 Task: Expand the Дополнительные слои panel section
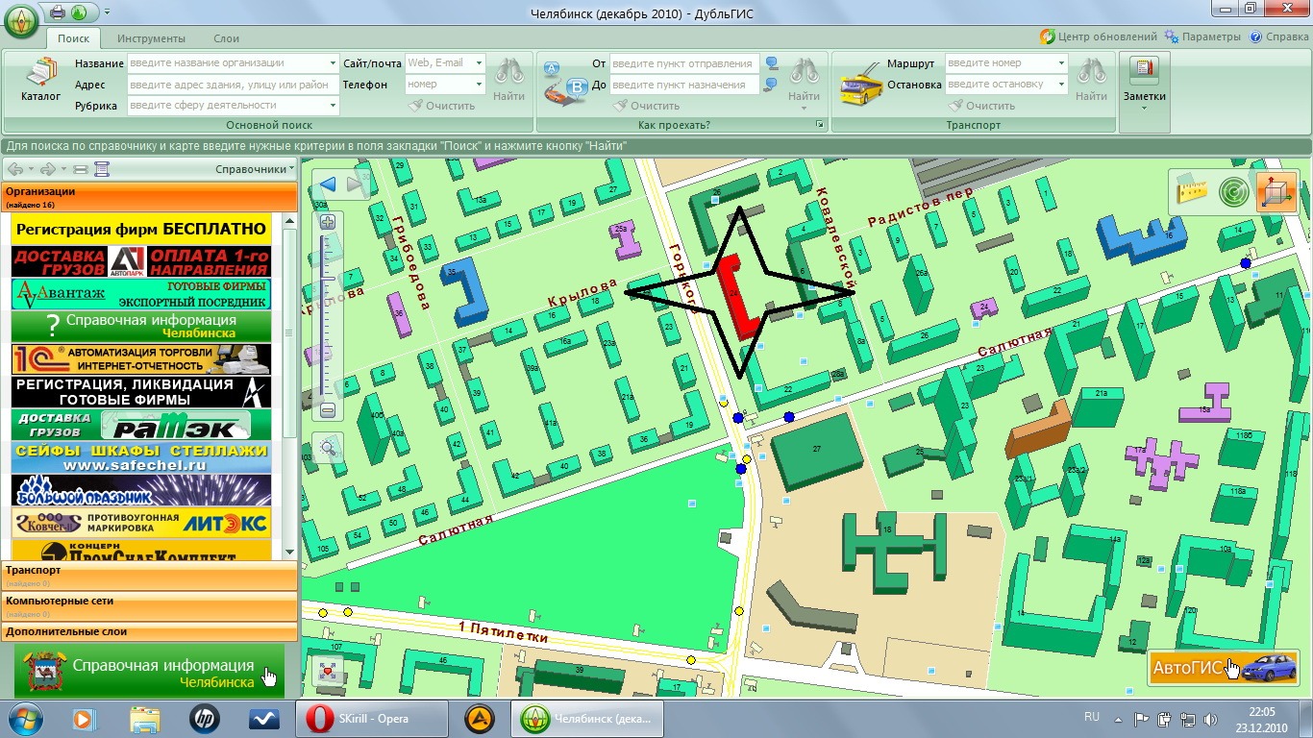pyautogui.click(x=149, y=632)
